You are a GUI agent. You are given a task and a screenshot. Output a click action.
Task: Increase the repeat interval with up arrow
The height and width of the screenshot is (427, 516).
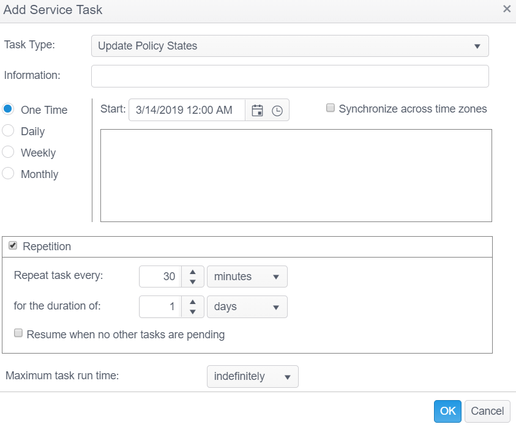193,272
